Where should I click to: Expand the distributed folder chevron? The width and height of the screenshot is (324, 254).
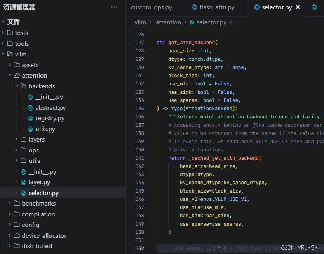pos(9,246)
